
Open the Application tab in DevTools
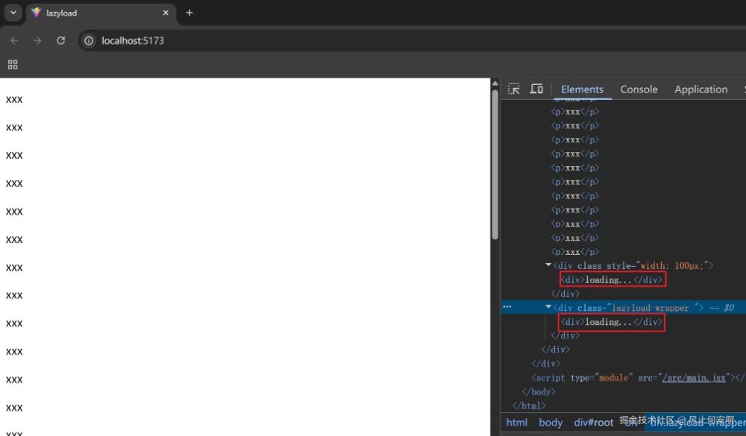(700, 89)
